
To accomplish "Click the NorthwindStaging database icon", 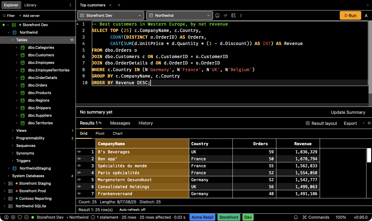I will tap(15, 168).
